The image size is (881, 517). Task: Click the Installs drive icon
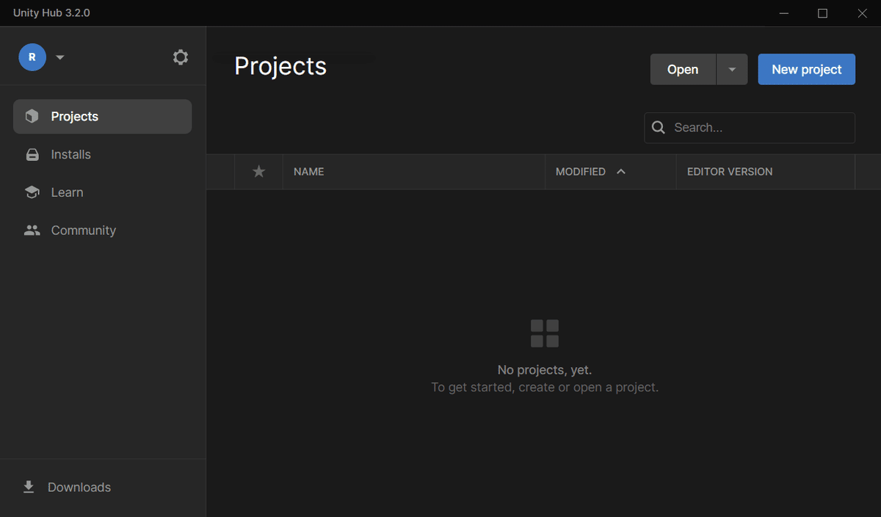tap(32, 155)
